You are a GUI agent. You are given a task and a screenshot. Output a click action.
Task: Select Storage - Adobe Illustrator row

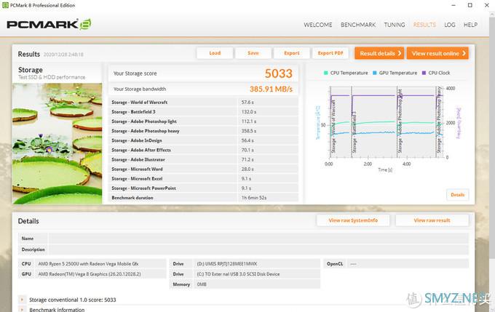pos(204,159)
